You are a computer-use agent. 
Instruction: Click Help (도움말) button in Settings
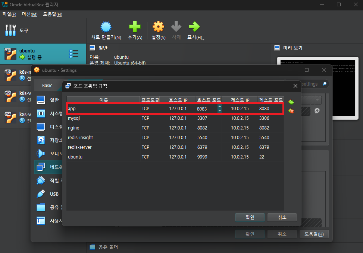pos(314,234)
